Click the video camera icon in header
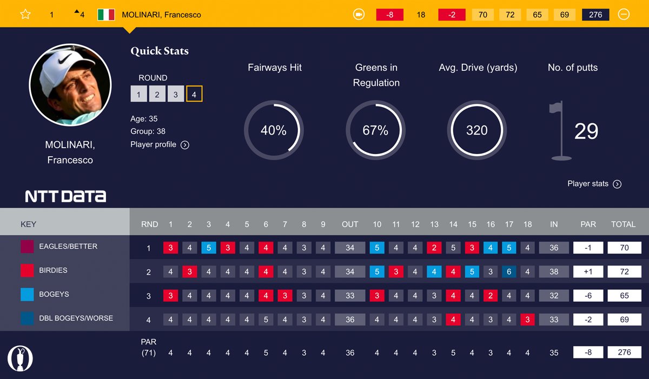 coord(359,15)
